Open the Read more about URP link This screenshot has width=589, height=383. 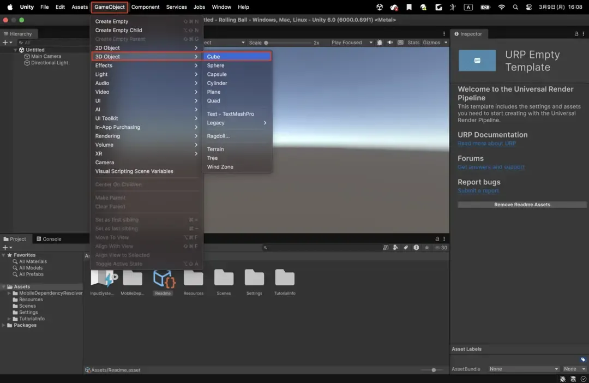point(486,143)
